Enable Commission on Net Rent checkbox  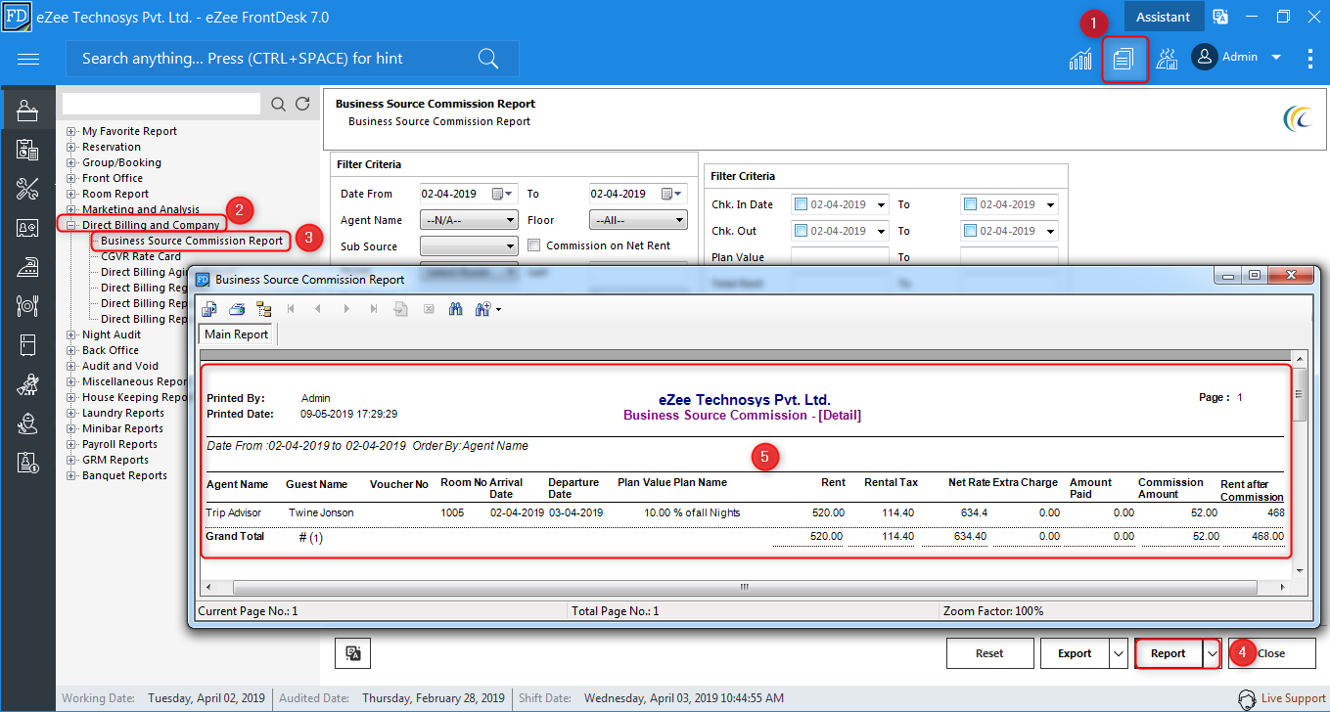click(x=534, y=245)
